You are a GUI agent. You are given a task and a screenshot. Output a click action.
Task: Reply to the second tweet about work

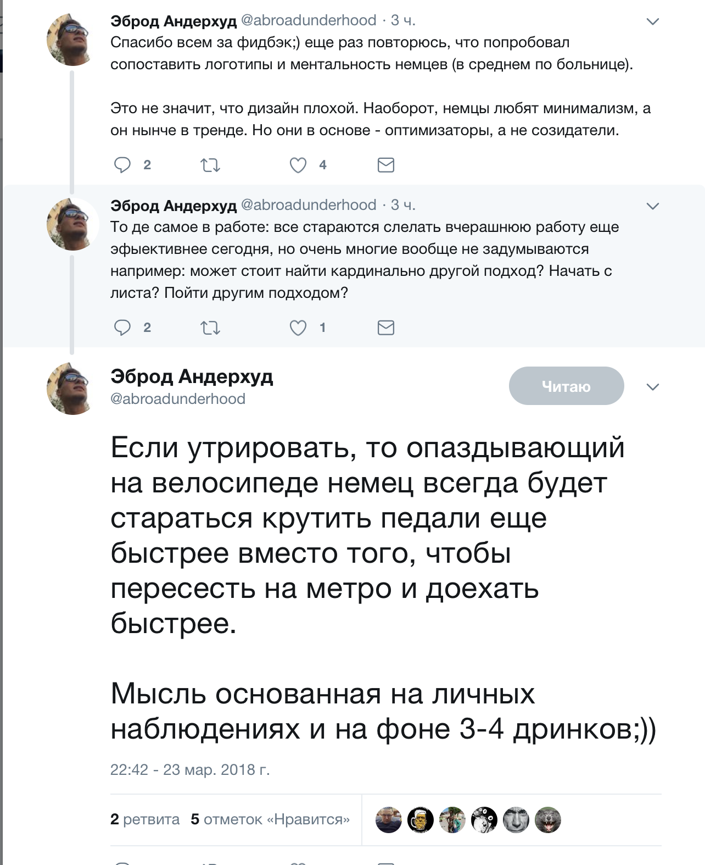point(122,328)
